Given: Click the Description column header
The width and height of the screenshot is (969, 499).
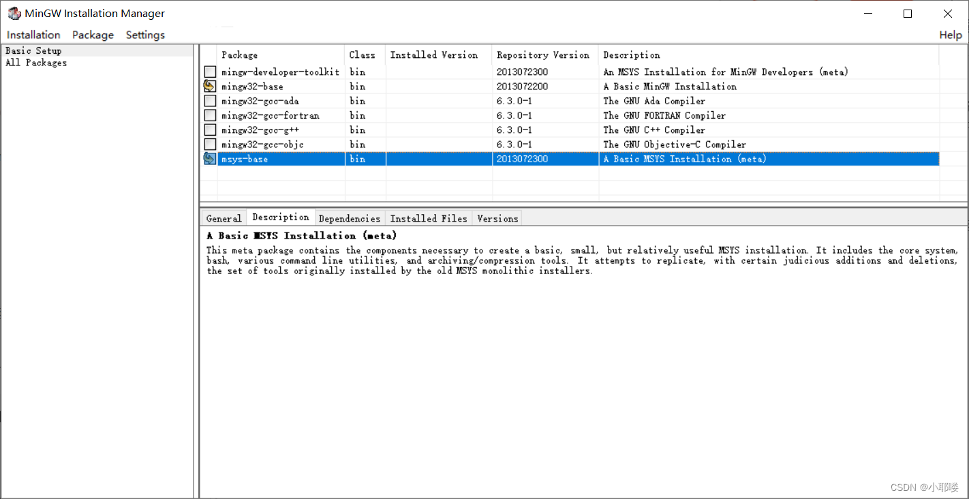Looking at the screenshot, I should (769, 55).
